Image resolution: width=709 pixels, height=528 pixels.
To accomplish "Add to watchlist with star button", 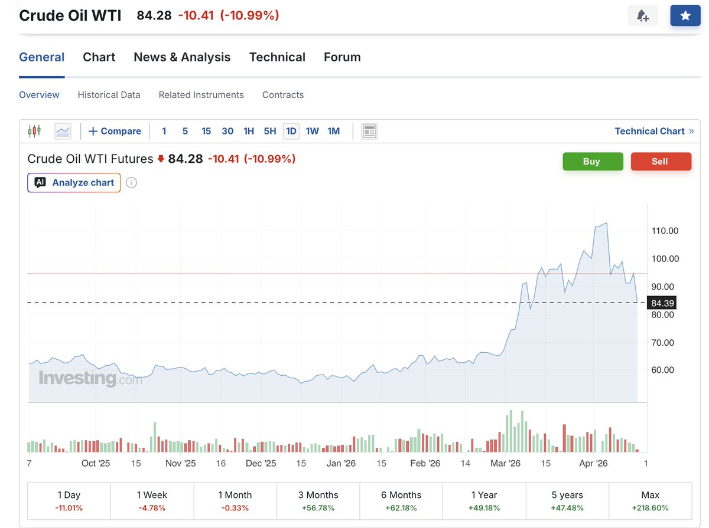I will pos(685,16).
